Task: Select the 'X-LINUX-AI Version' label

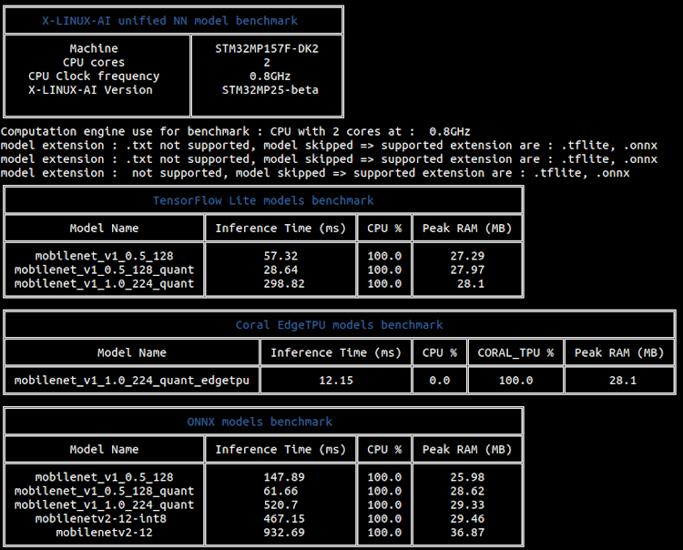Action: click(90, 90)
